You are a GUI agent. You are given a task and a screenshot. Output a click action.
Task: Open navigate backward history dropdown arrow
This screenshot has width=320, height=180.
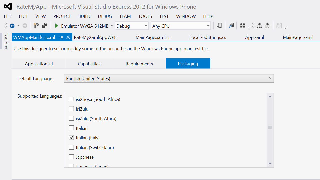pyautogui.click(x=18, y=26)
